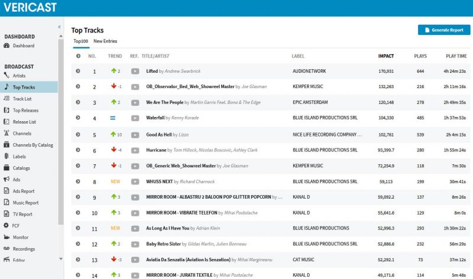The image size is (473, 279).
Task: Collapse the sidebar with double chevron
Action: pos(60,27)
